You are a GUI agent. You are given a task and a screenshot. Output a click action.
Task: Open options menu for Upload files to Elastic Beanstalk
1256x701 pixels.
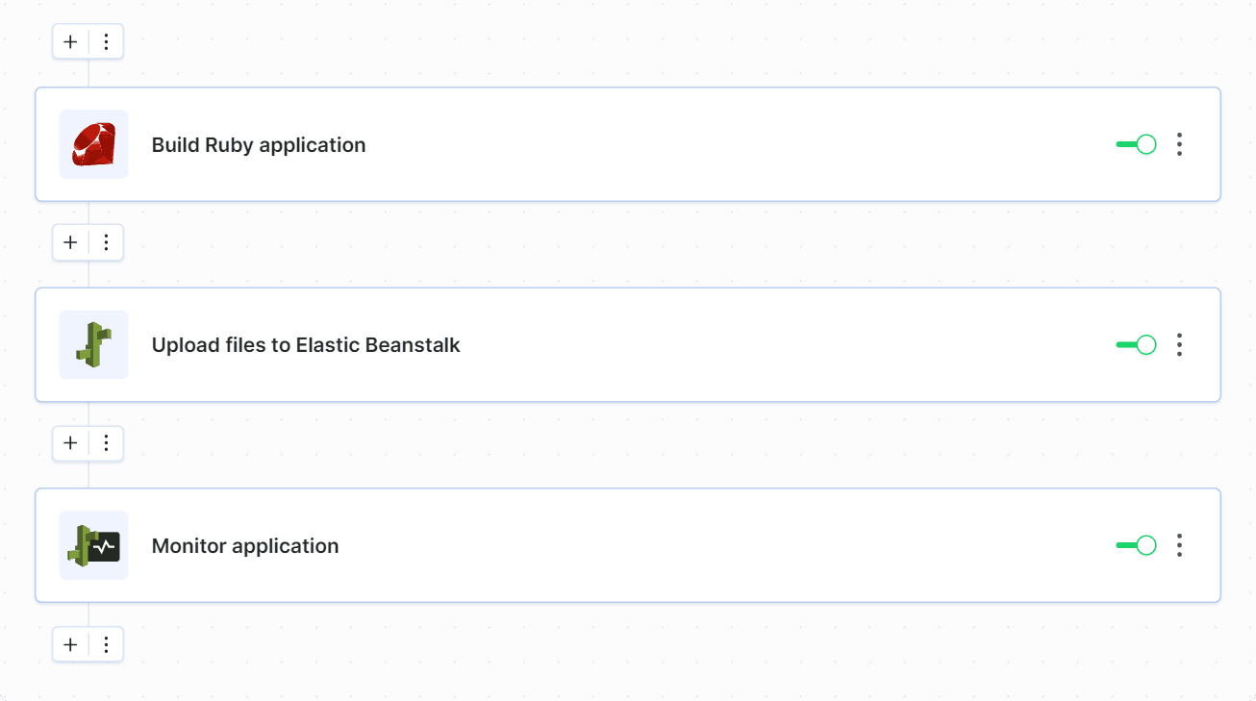1179,344
